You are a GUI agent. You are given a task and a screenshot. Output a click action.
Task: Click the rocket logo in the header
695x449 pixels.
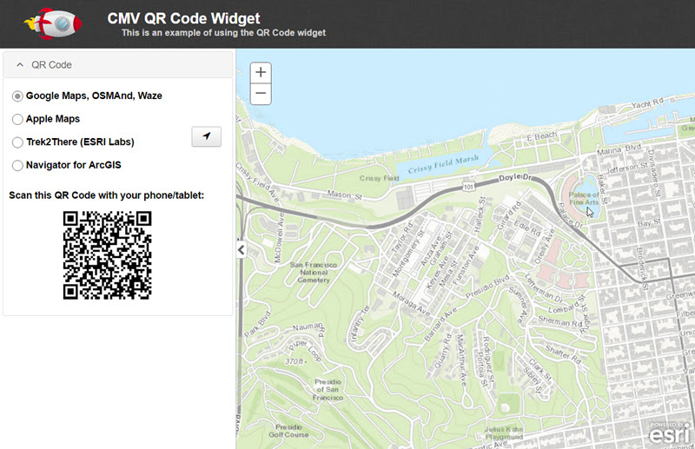(53, 23)
